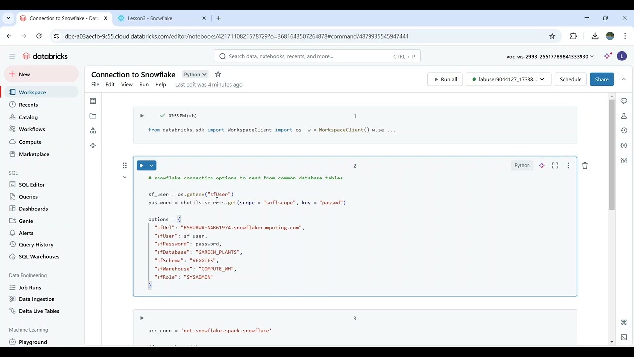Screen dimensions: 634x357
Task: Open Chrome extensions puzzle icon
Action: click(x=574, y=36)
